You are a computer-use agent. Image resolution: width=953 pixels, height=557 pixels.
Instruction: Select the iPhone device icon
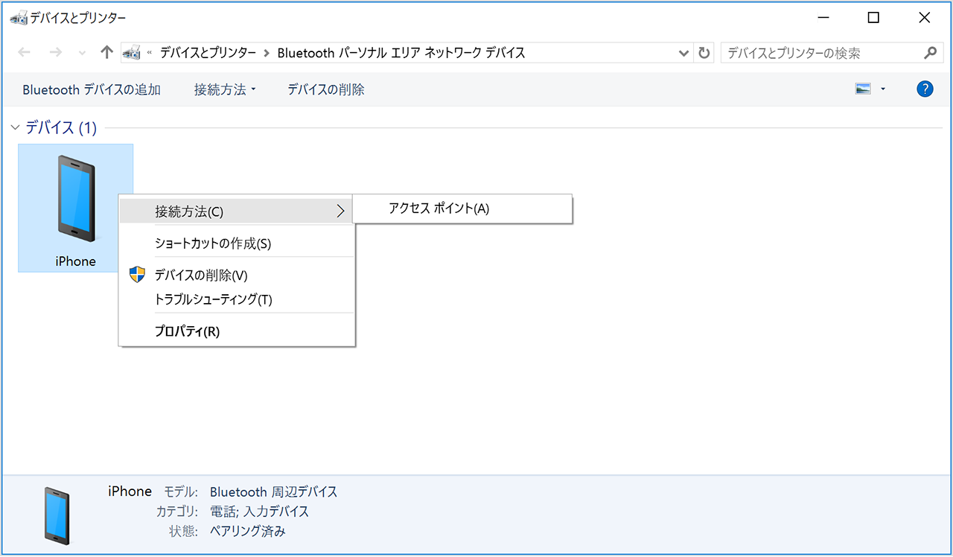[75, 200]
